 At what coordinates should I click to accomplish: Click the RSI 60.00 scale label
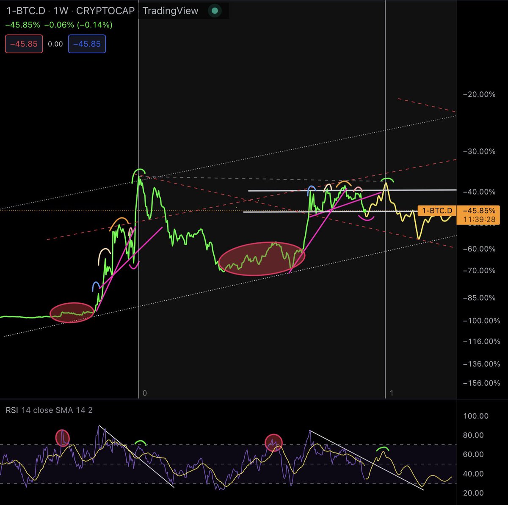pyautogui.click(x=474, y=455)
